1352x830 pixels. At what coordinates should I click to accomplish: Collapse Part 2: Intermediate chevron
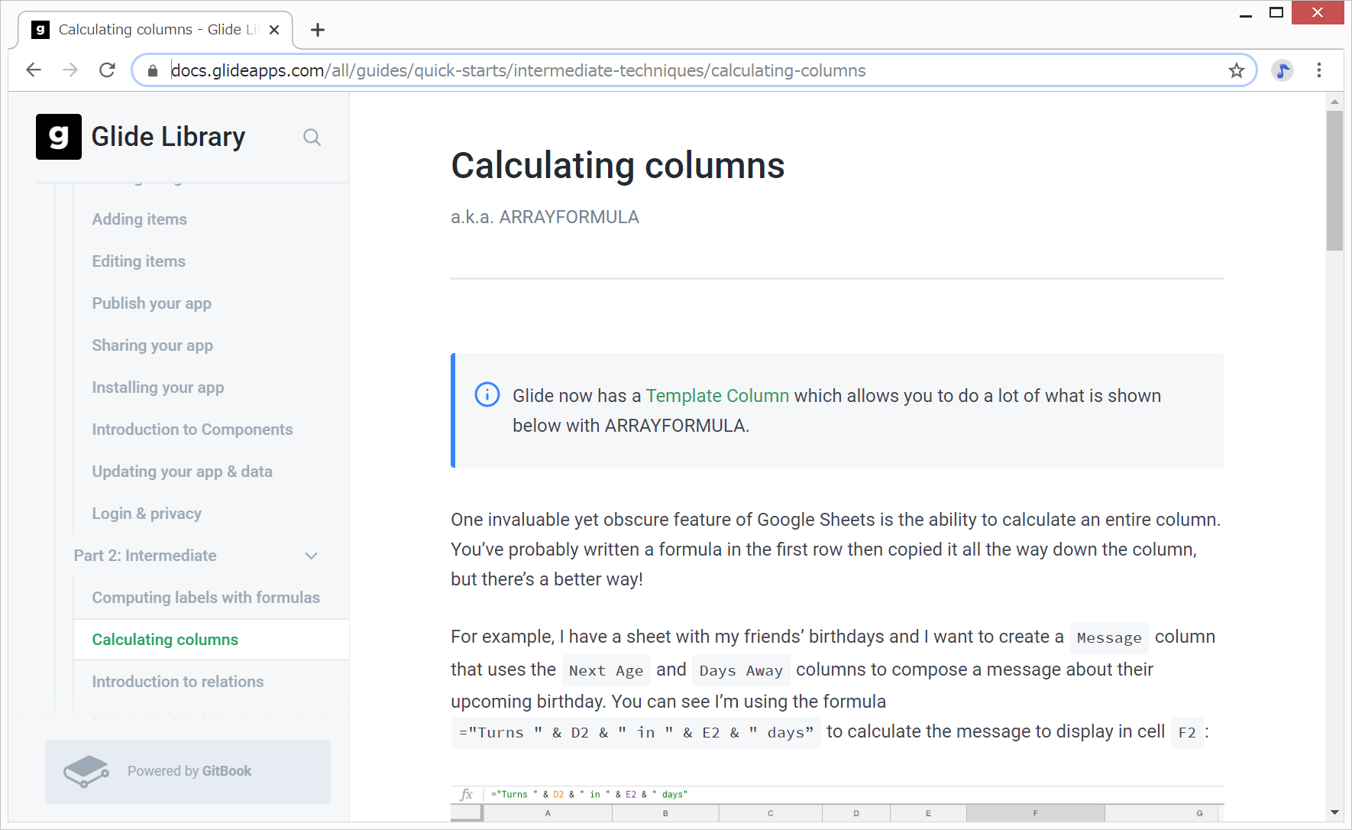click(x=311, y=556)
